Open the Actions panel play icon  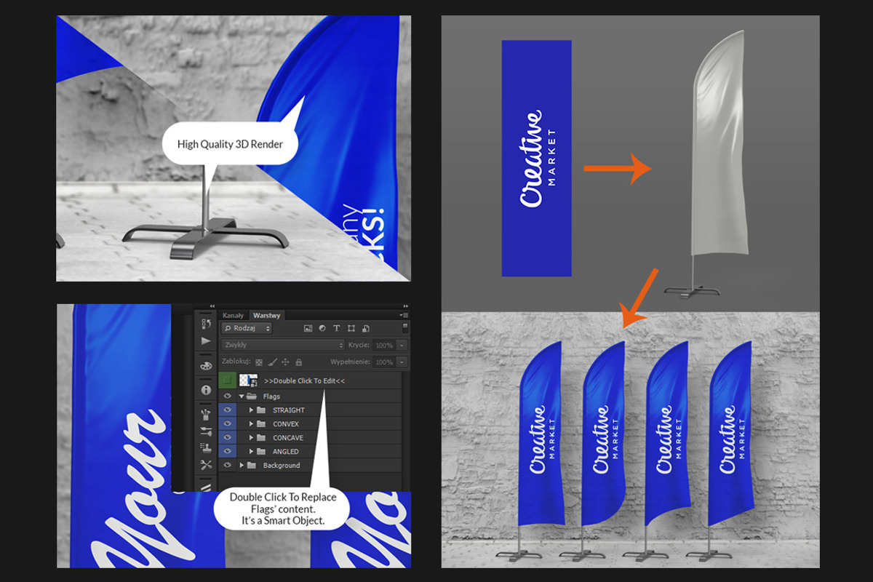tap(206, 341)
